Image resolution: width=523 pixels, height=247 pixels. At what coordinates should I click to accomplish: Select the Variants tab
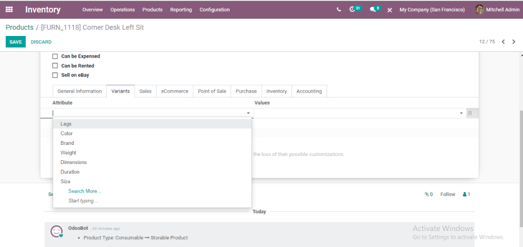(121, 91)
